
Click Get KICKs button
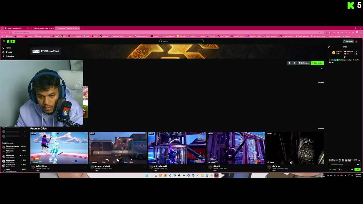349,41
